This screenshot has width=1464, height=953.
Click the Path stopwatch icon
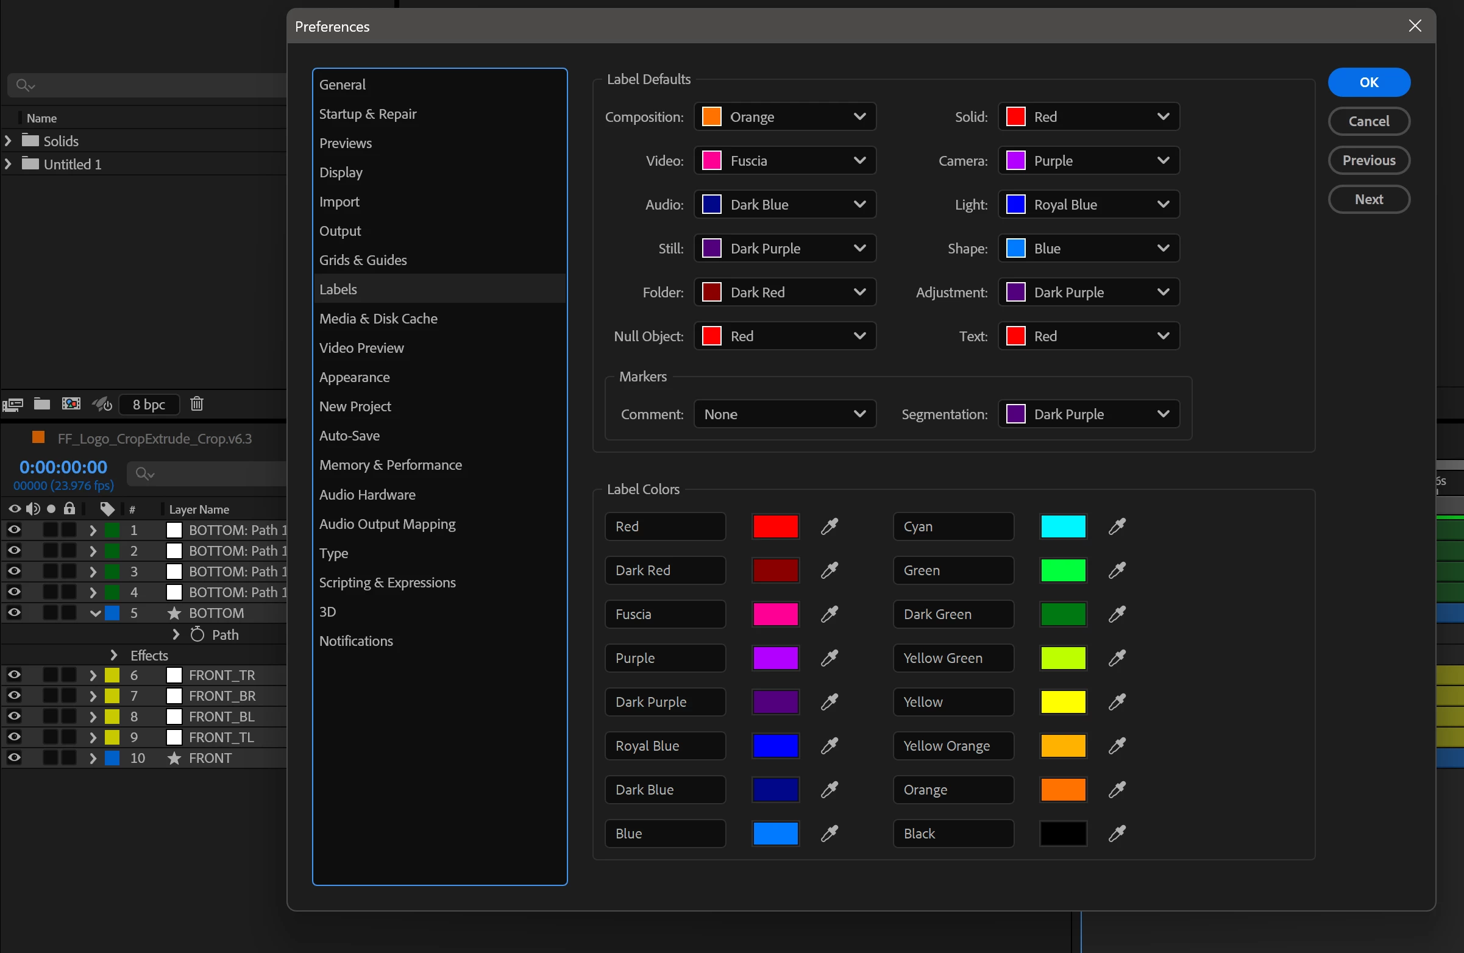[197, 634]
